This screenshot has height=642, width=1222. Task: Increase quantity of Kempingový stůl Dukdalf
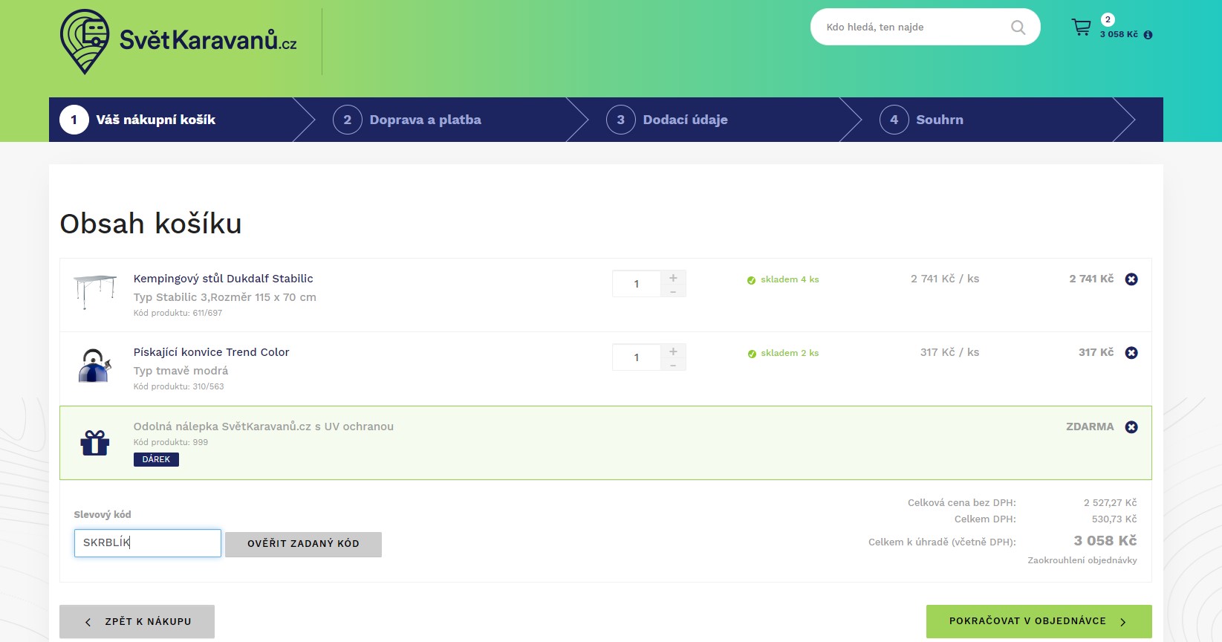(x=673, y=277)
